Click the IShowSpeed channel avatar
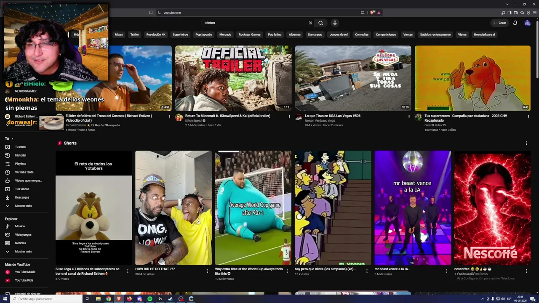 179,117
